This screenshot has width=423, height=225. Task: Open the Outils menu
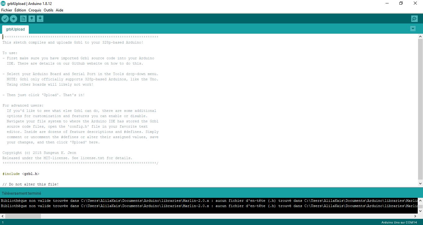point(49,10)
